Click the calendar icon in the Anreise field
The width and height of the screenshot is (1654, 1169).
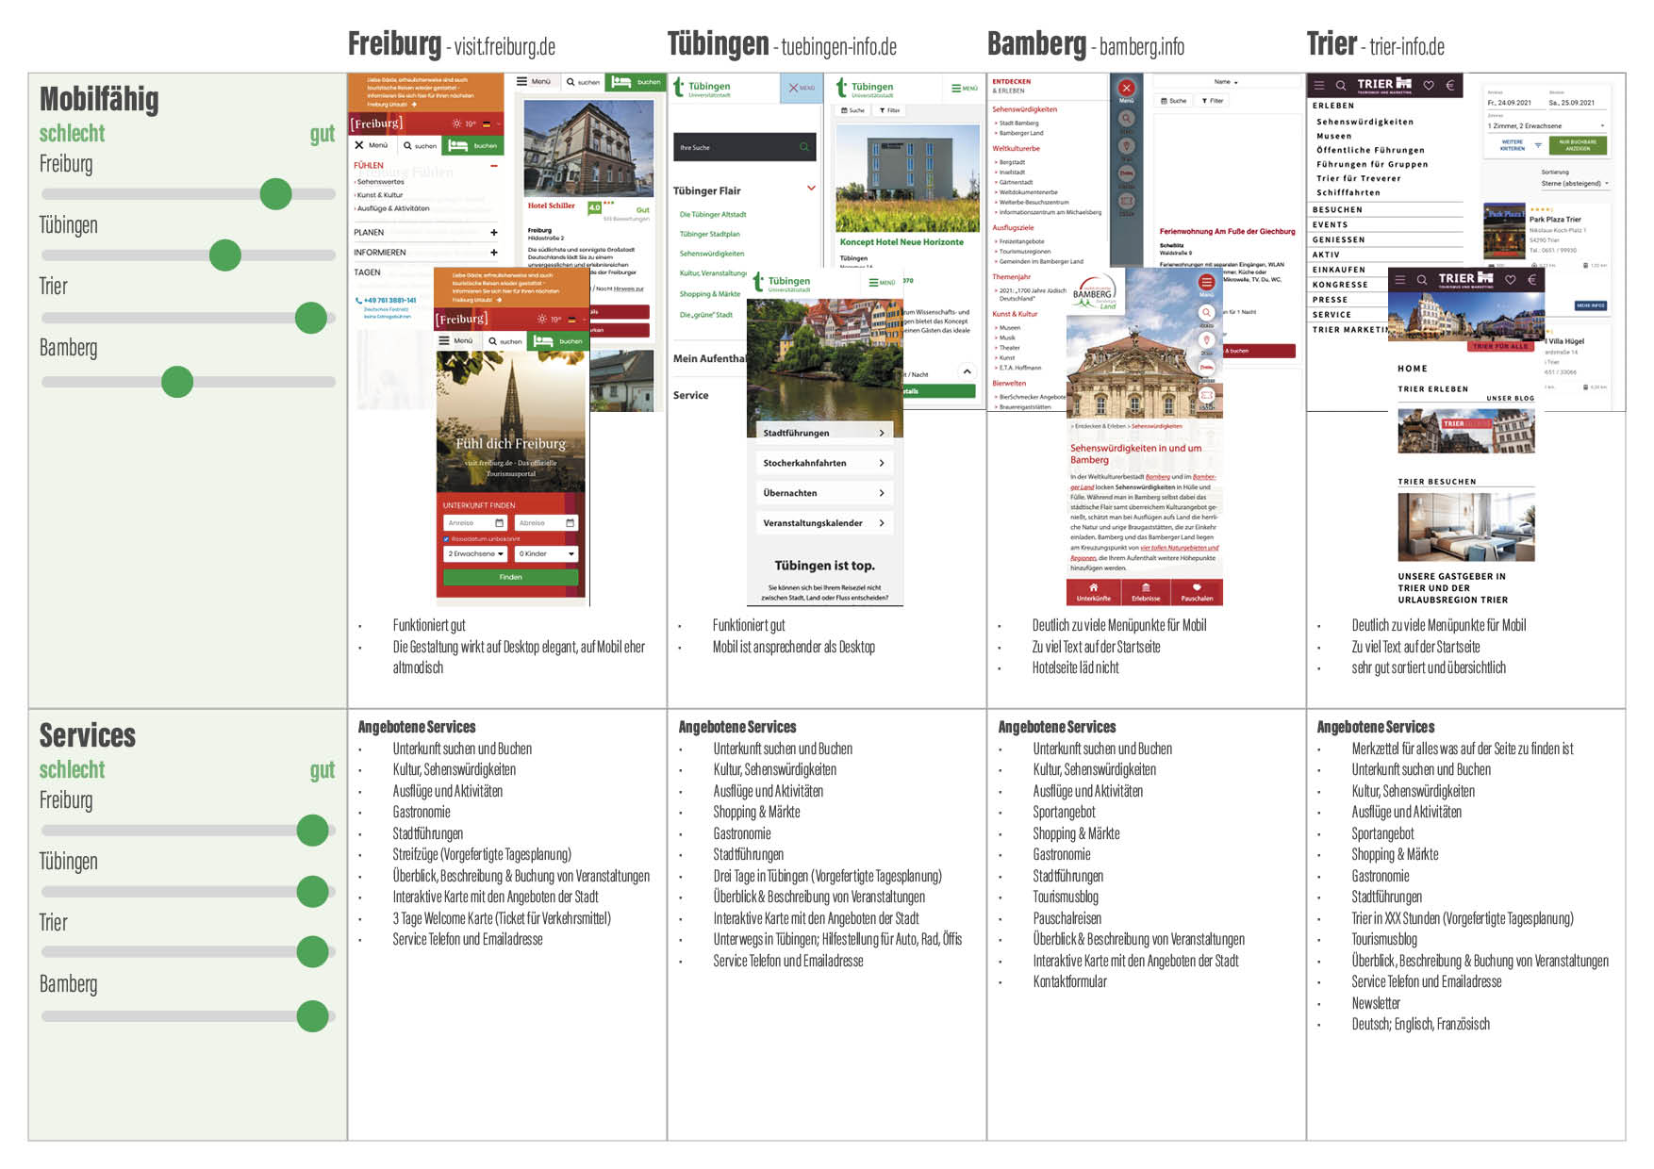500,523
